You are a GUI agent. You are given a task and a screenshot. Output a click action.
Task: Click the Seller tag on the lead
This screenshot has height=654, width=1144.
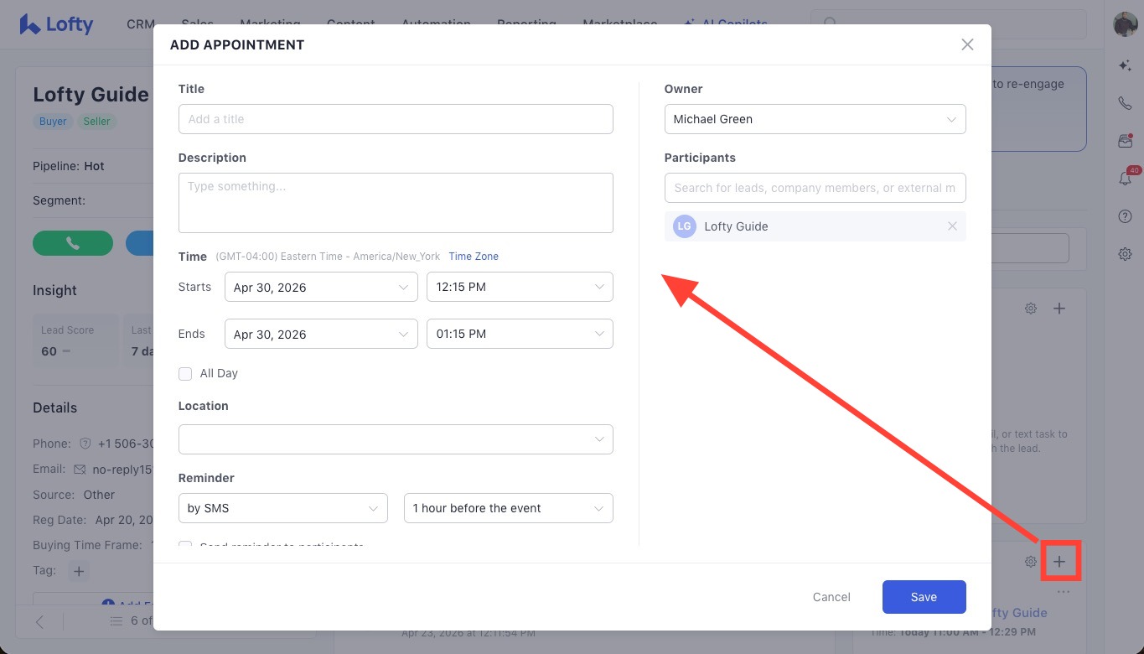[96, 122]
